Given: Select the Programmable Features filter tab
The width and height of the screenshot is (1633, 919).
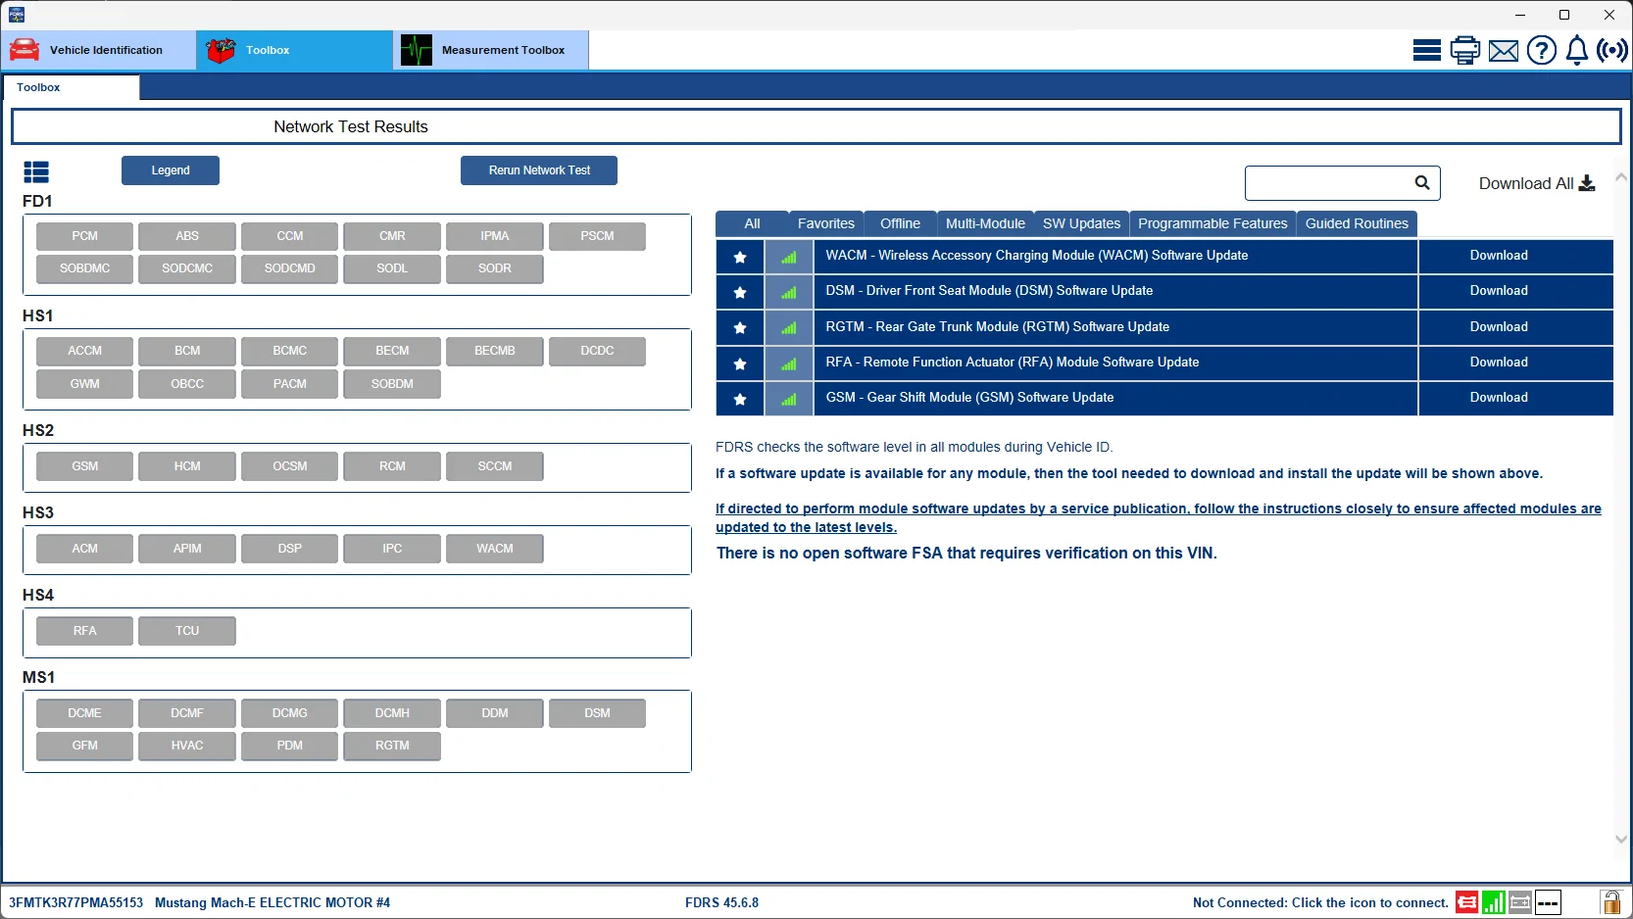Looking at the screenshot, I should [1212, 223].
